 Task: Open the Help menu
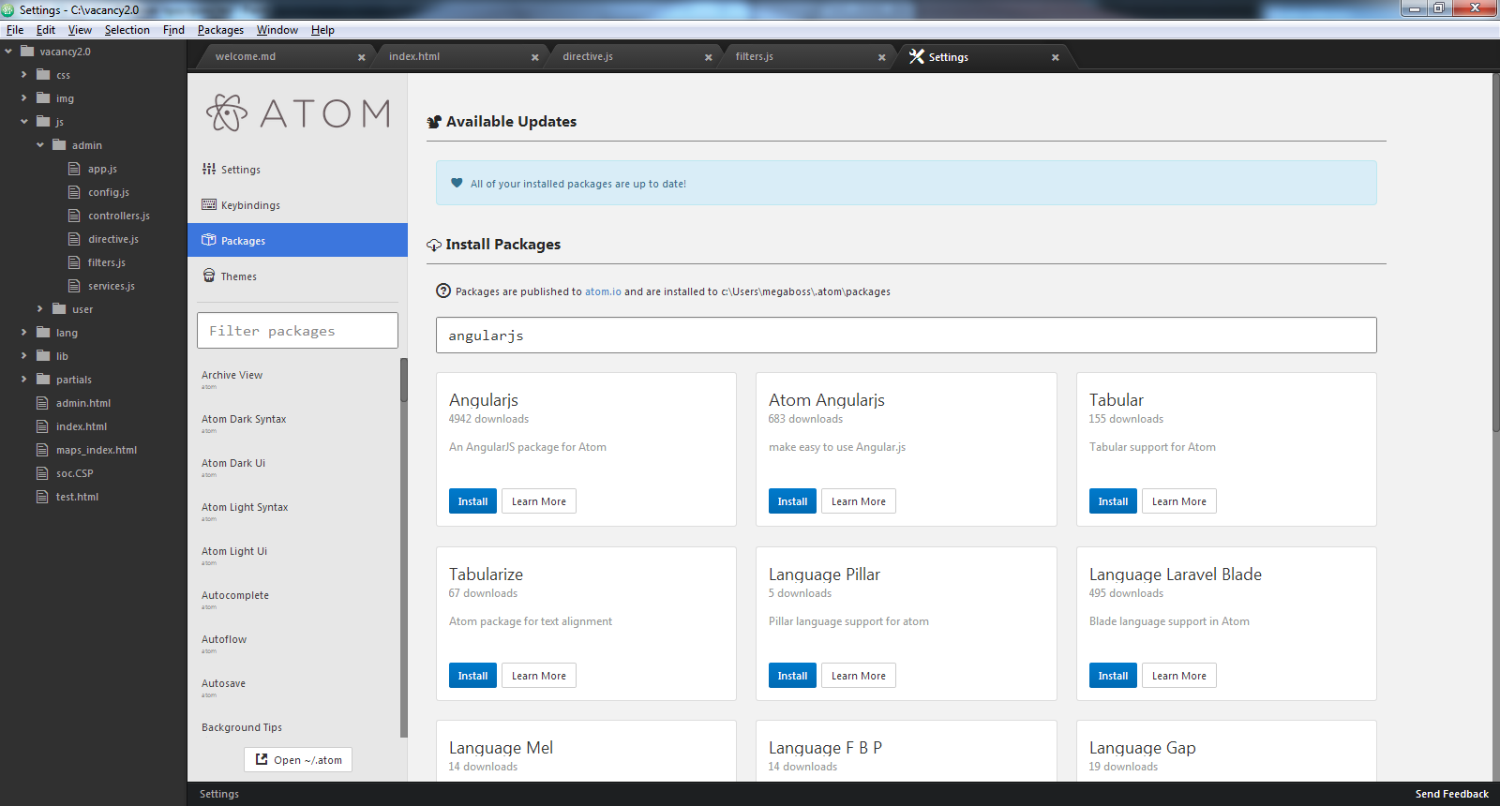pos(322,30)
